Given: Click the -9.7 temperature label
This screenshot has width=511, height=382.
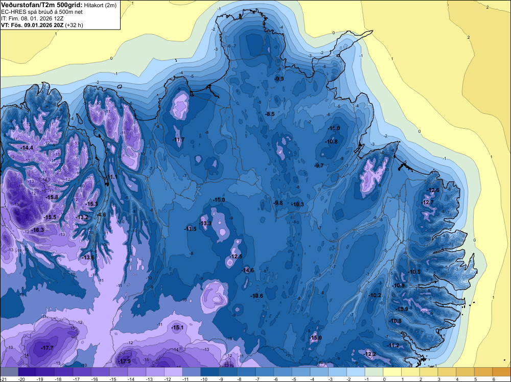Looking at the screenshot, I should coord(319,166).
